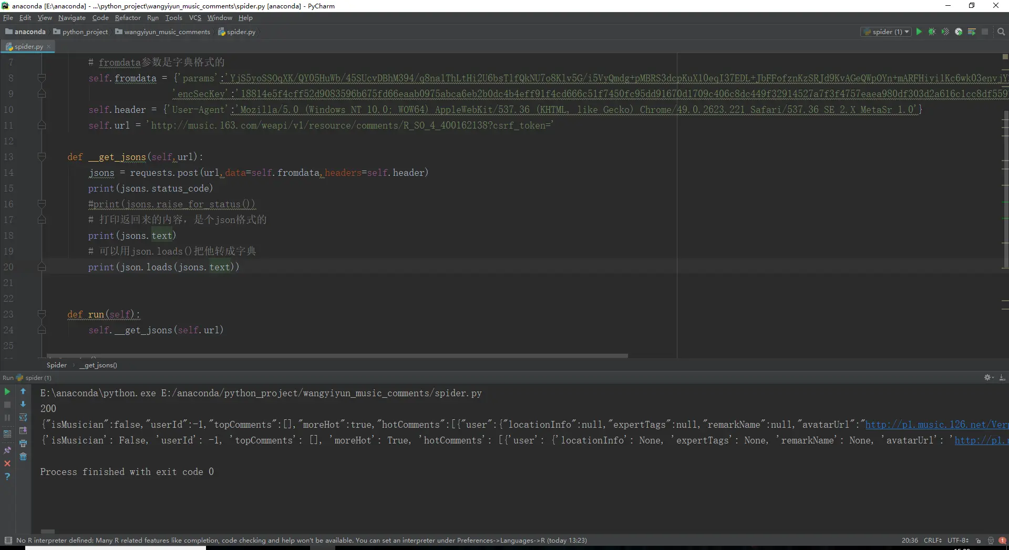
Task: Run spider with the top toolbar play button
Action: [919, 31]
